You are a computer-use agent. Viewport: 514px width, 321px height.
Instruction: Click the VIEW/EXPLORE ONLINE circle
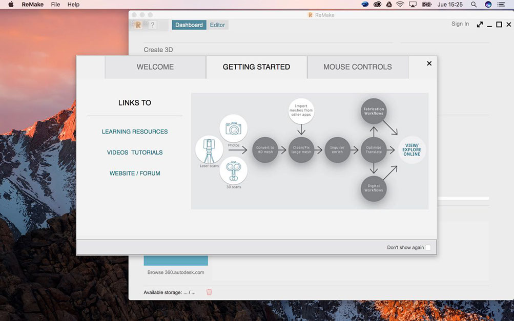click(x=412, y=149)
